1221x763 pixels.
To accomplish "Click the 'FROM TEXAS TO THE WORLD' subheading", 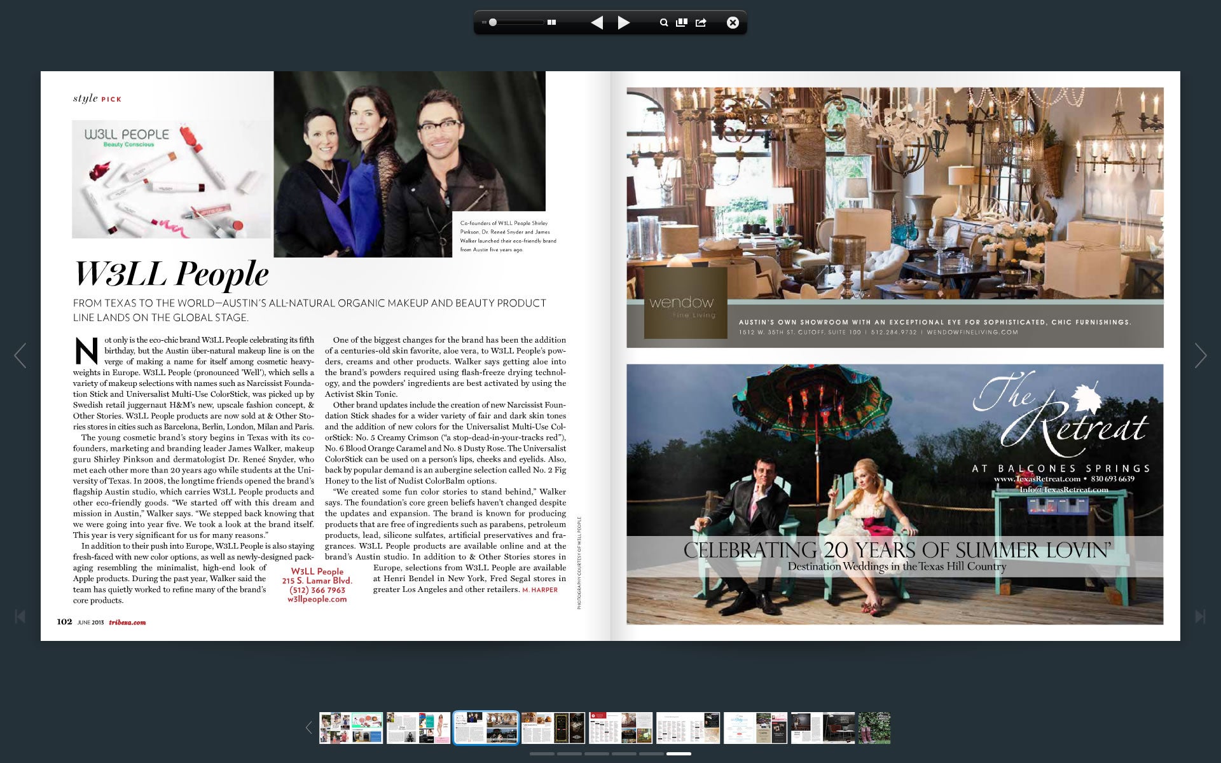I will 310,310.
